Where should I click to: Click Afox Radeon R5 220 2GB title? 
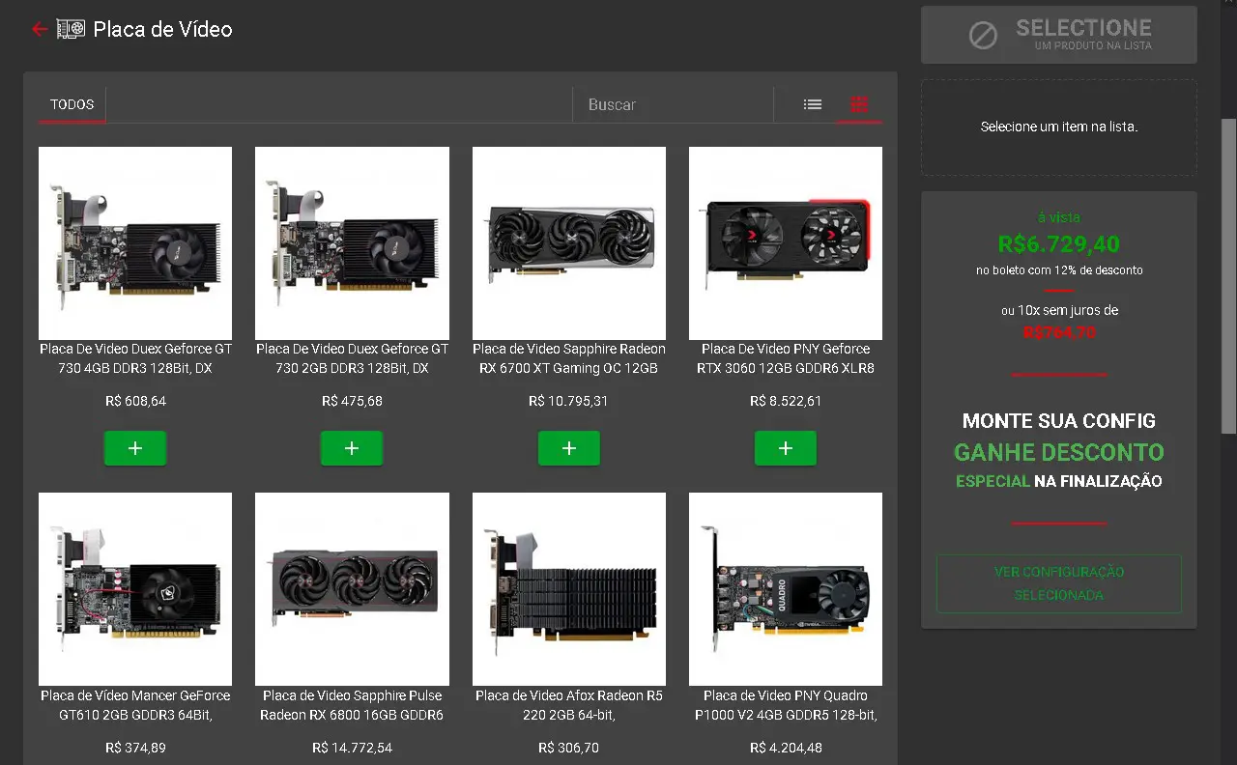coord(569,705)
